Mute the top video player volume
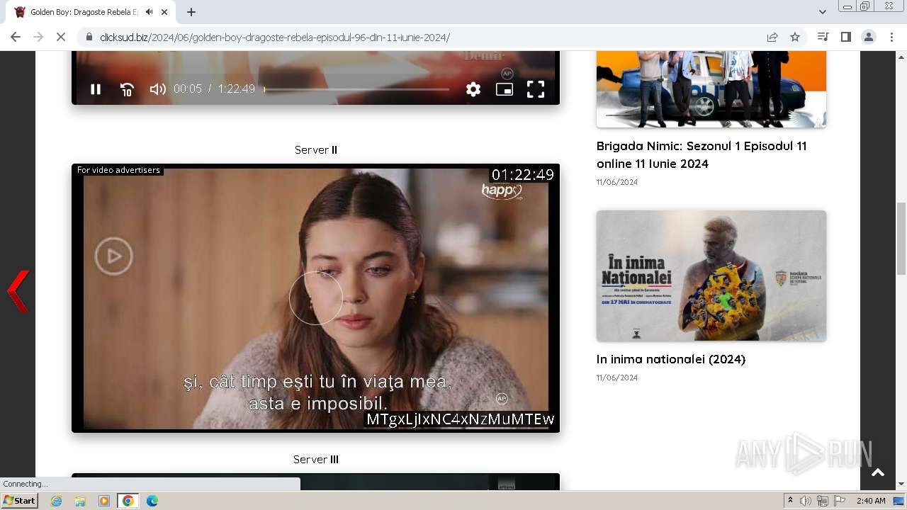 pyautogui.click(x=157, y=89)
